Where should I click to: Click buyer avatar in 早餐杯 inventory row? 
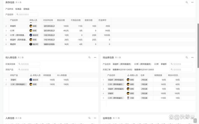(x=31, y=26)
